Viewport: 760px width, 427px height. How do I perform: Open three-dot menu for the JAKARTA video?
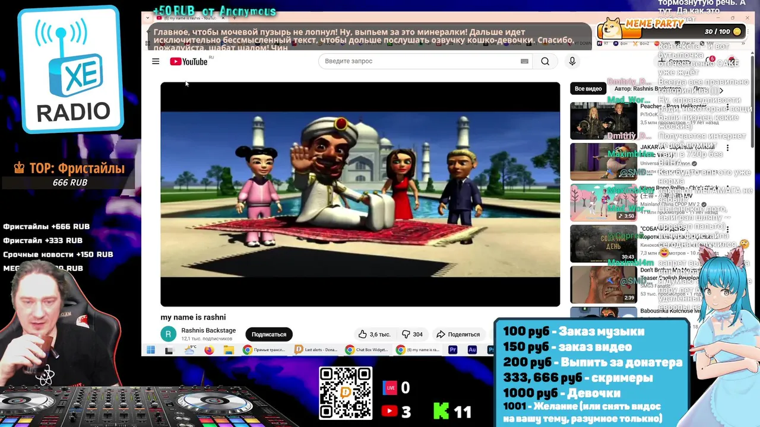coord(728,148)
